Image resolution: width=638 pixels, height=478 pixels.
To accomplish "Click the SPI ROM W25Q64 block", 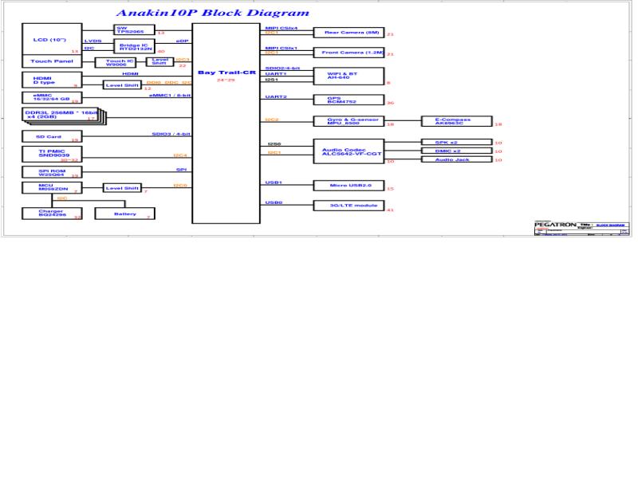I will pyautogui.click(x=52, y=172).
